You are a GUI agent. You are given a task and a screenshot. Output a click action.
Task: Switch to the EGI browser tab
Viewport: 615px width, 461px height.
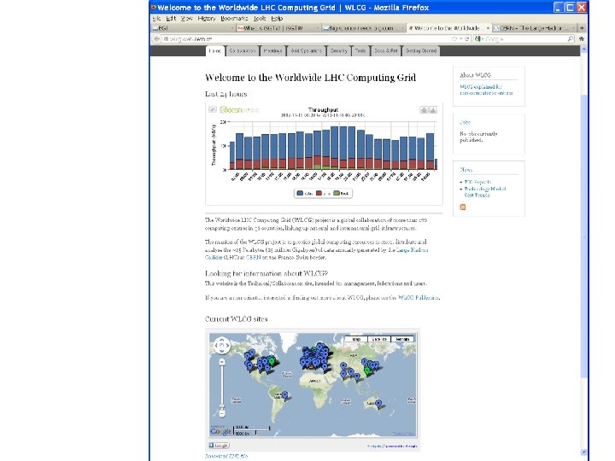192,28
